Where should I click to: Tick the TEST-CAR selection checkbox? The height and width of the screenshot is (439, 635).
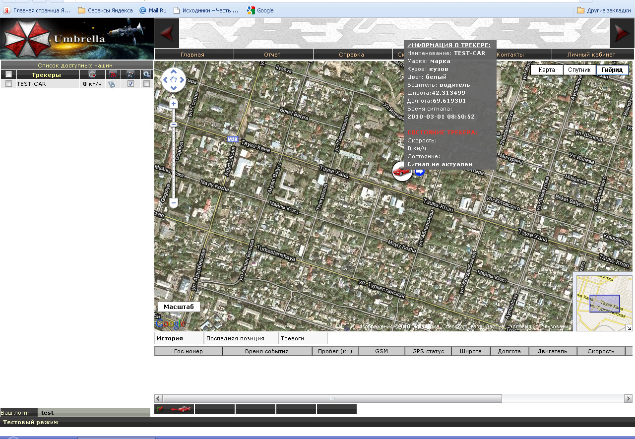(8, 84)
